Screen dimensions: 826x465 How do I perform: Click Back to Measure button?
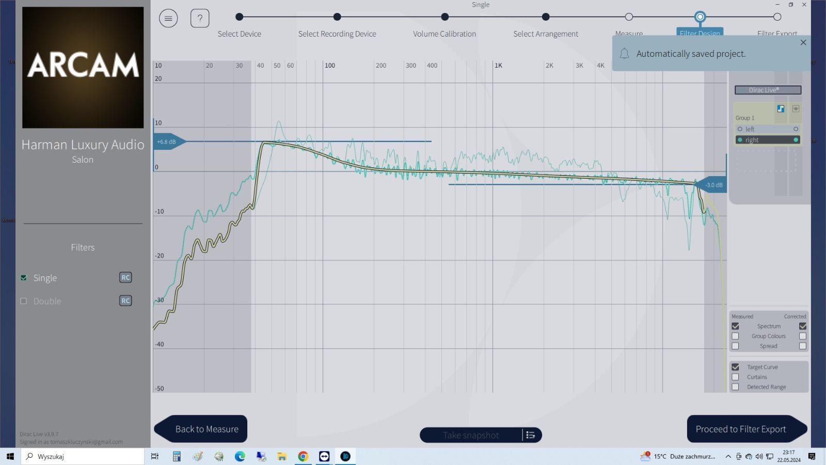pos(201,429)
